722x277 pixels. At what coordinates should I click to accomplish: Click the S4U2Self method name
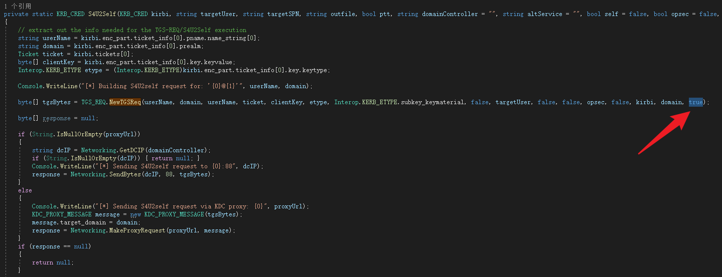[x=102, y=14]
